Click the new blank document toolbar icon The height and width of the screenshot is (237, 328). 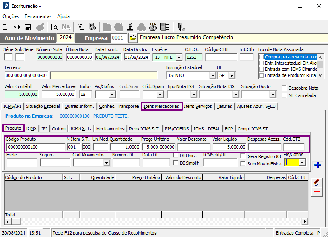coord(5,27)
